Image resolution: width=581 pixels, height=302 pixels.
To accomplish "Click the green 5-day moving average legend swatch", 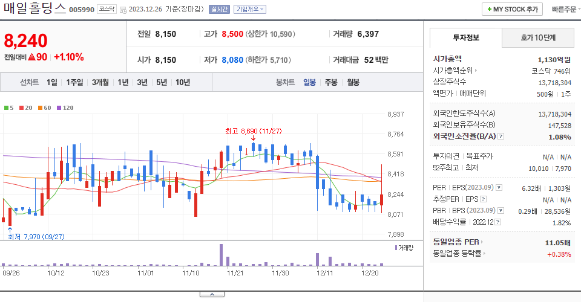I will coord(6,108).
